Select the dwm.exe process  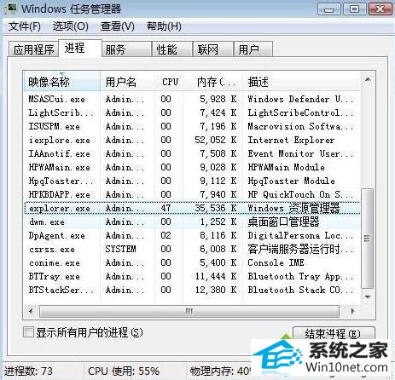point(192,222)
